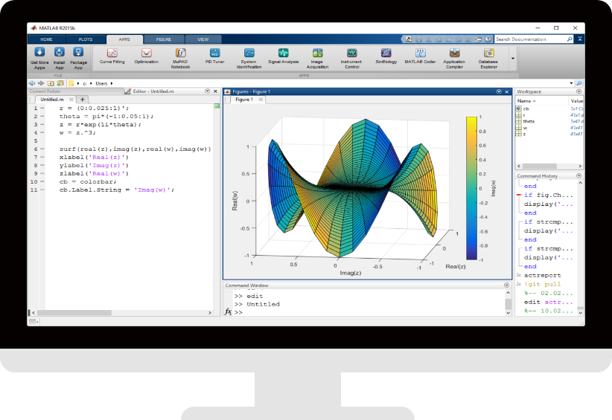Add a new editor tab with plus button
Image resolution: width=612 pixels, height=420 pixels.
(83, 100)
